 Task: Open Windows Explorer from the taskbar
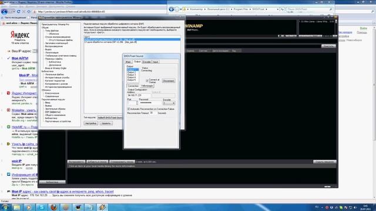[17, 207]
